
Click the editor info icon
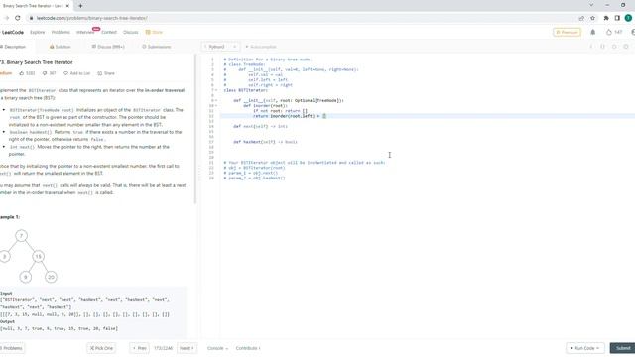[591, 47]
